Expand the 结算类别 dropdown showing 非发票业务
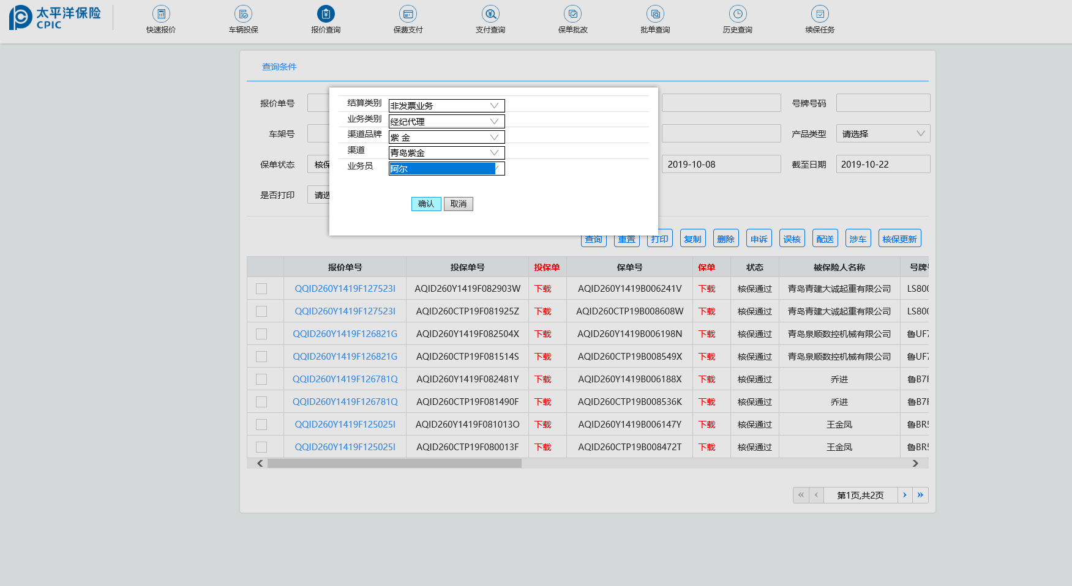The image size is (1072, 586). click(x=446, y=106)
